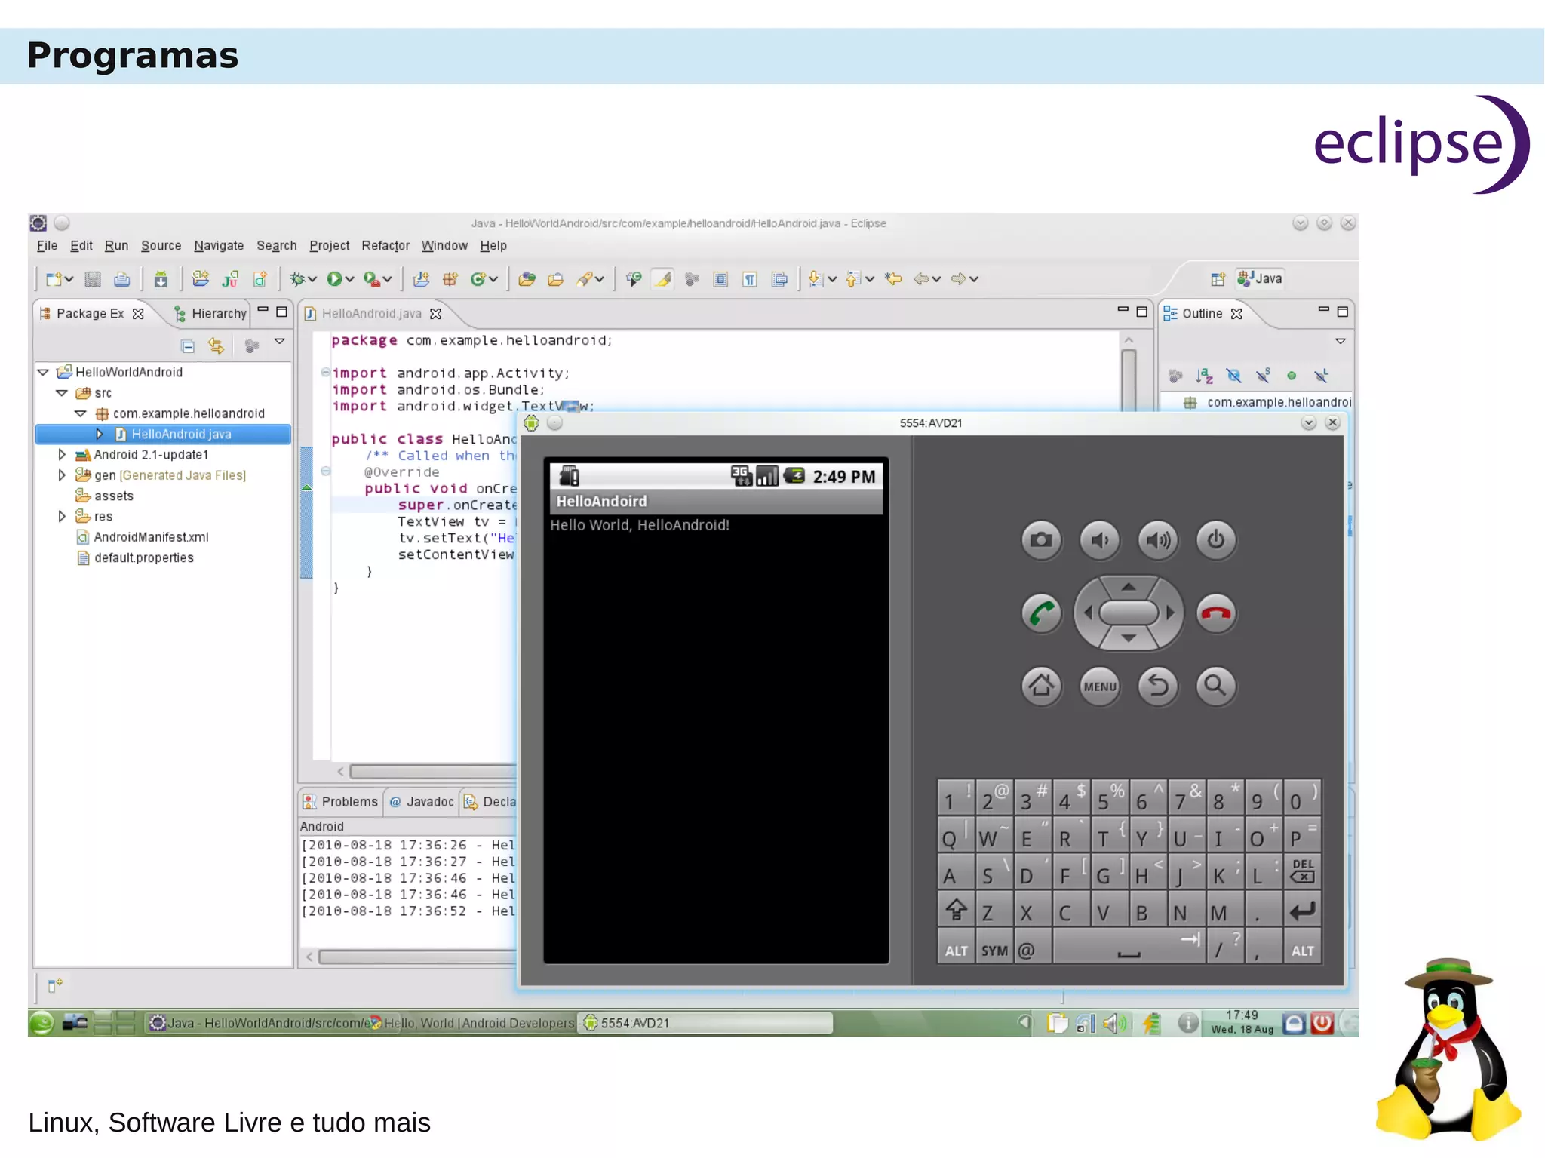Viewport: 1545px width, 1158px height.
Task: Click the Open Perspective icon
Action: pyautogui.click(x=1218, y=279)
